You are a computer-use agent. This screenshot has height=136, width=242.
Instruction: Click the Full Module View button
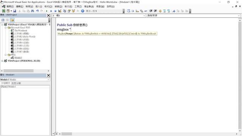pyautogui.click(x=57, y=134)
